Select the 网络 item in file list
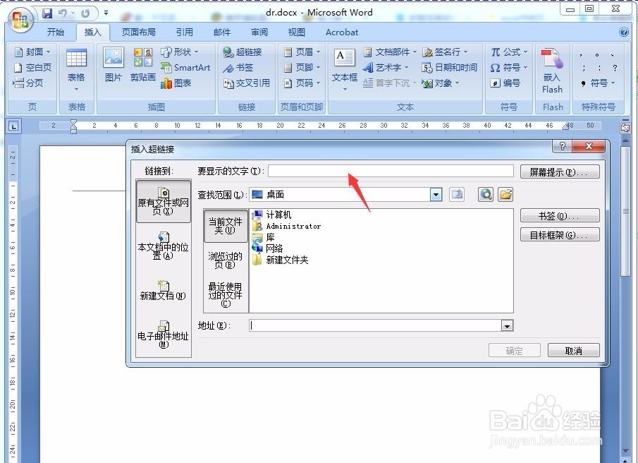The height and width of the screenshot is (463, 638). 268,248
